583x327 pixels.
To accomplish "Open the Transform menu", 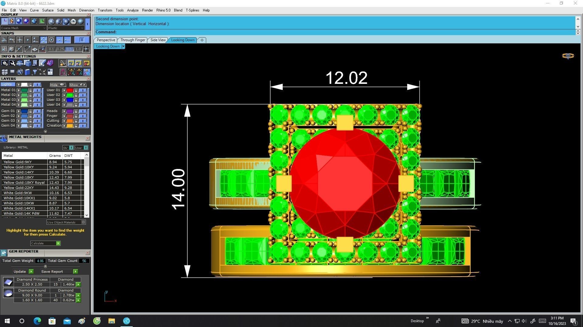I will 105,10.
